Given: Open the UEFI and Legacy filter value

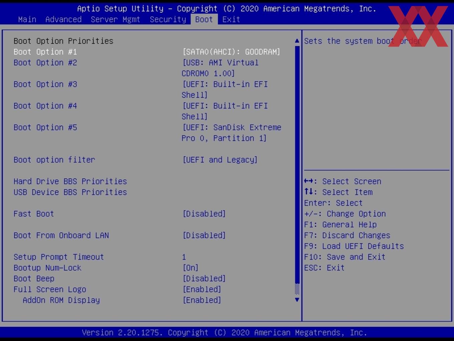Looking at the screenshot, I should (x=220, y=160).
